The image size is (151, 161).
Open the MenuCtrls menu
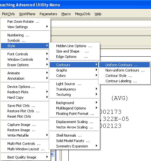(x=83, y=14)
